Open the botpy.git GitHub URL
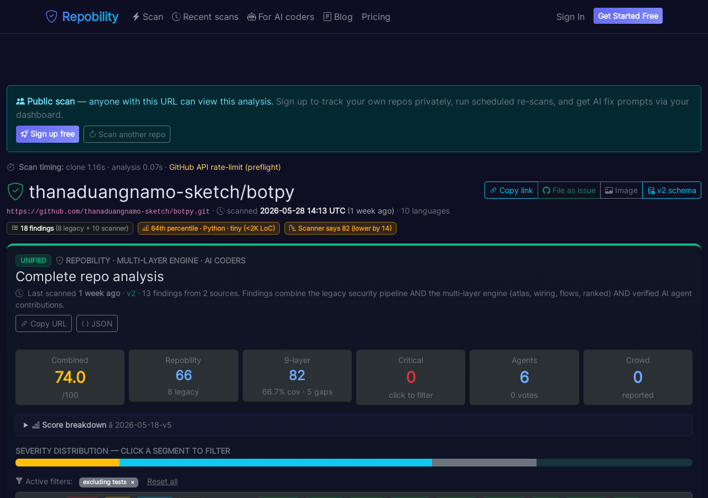The width and height of the screenshot is (708, 498). tap(108, 211)
